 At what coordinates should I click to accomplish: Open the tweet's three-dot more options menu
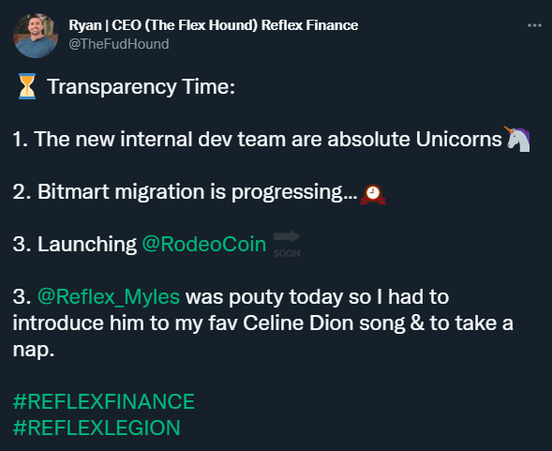534,25
